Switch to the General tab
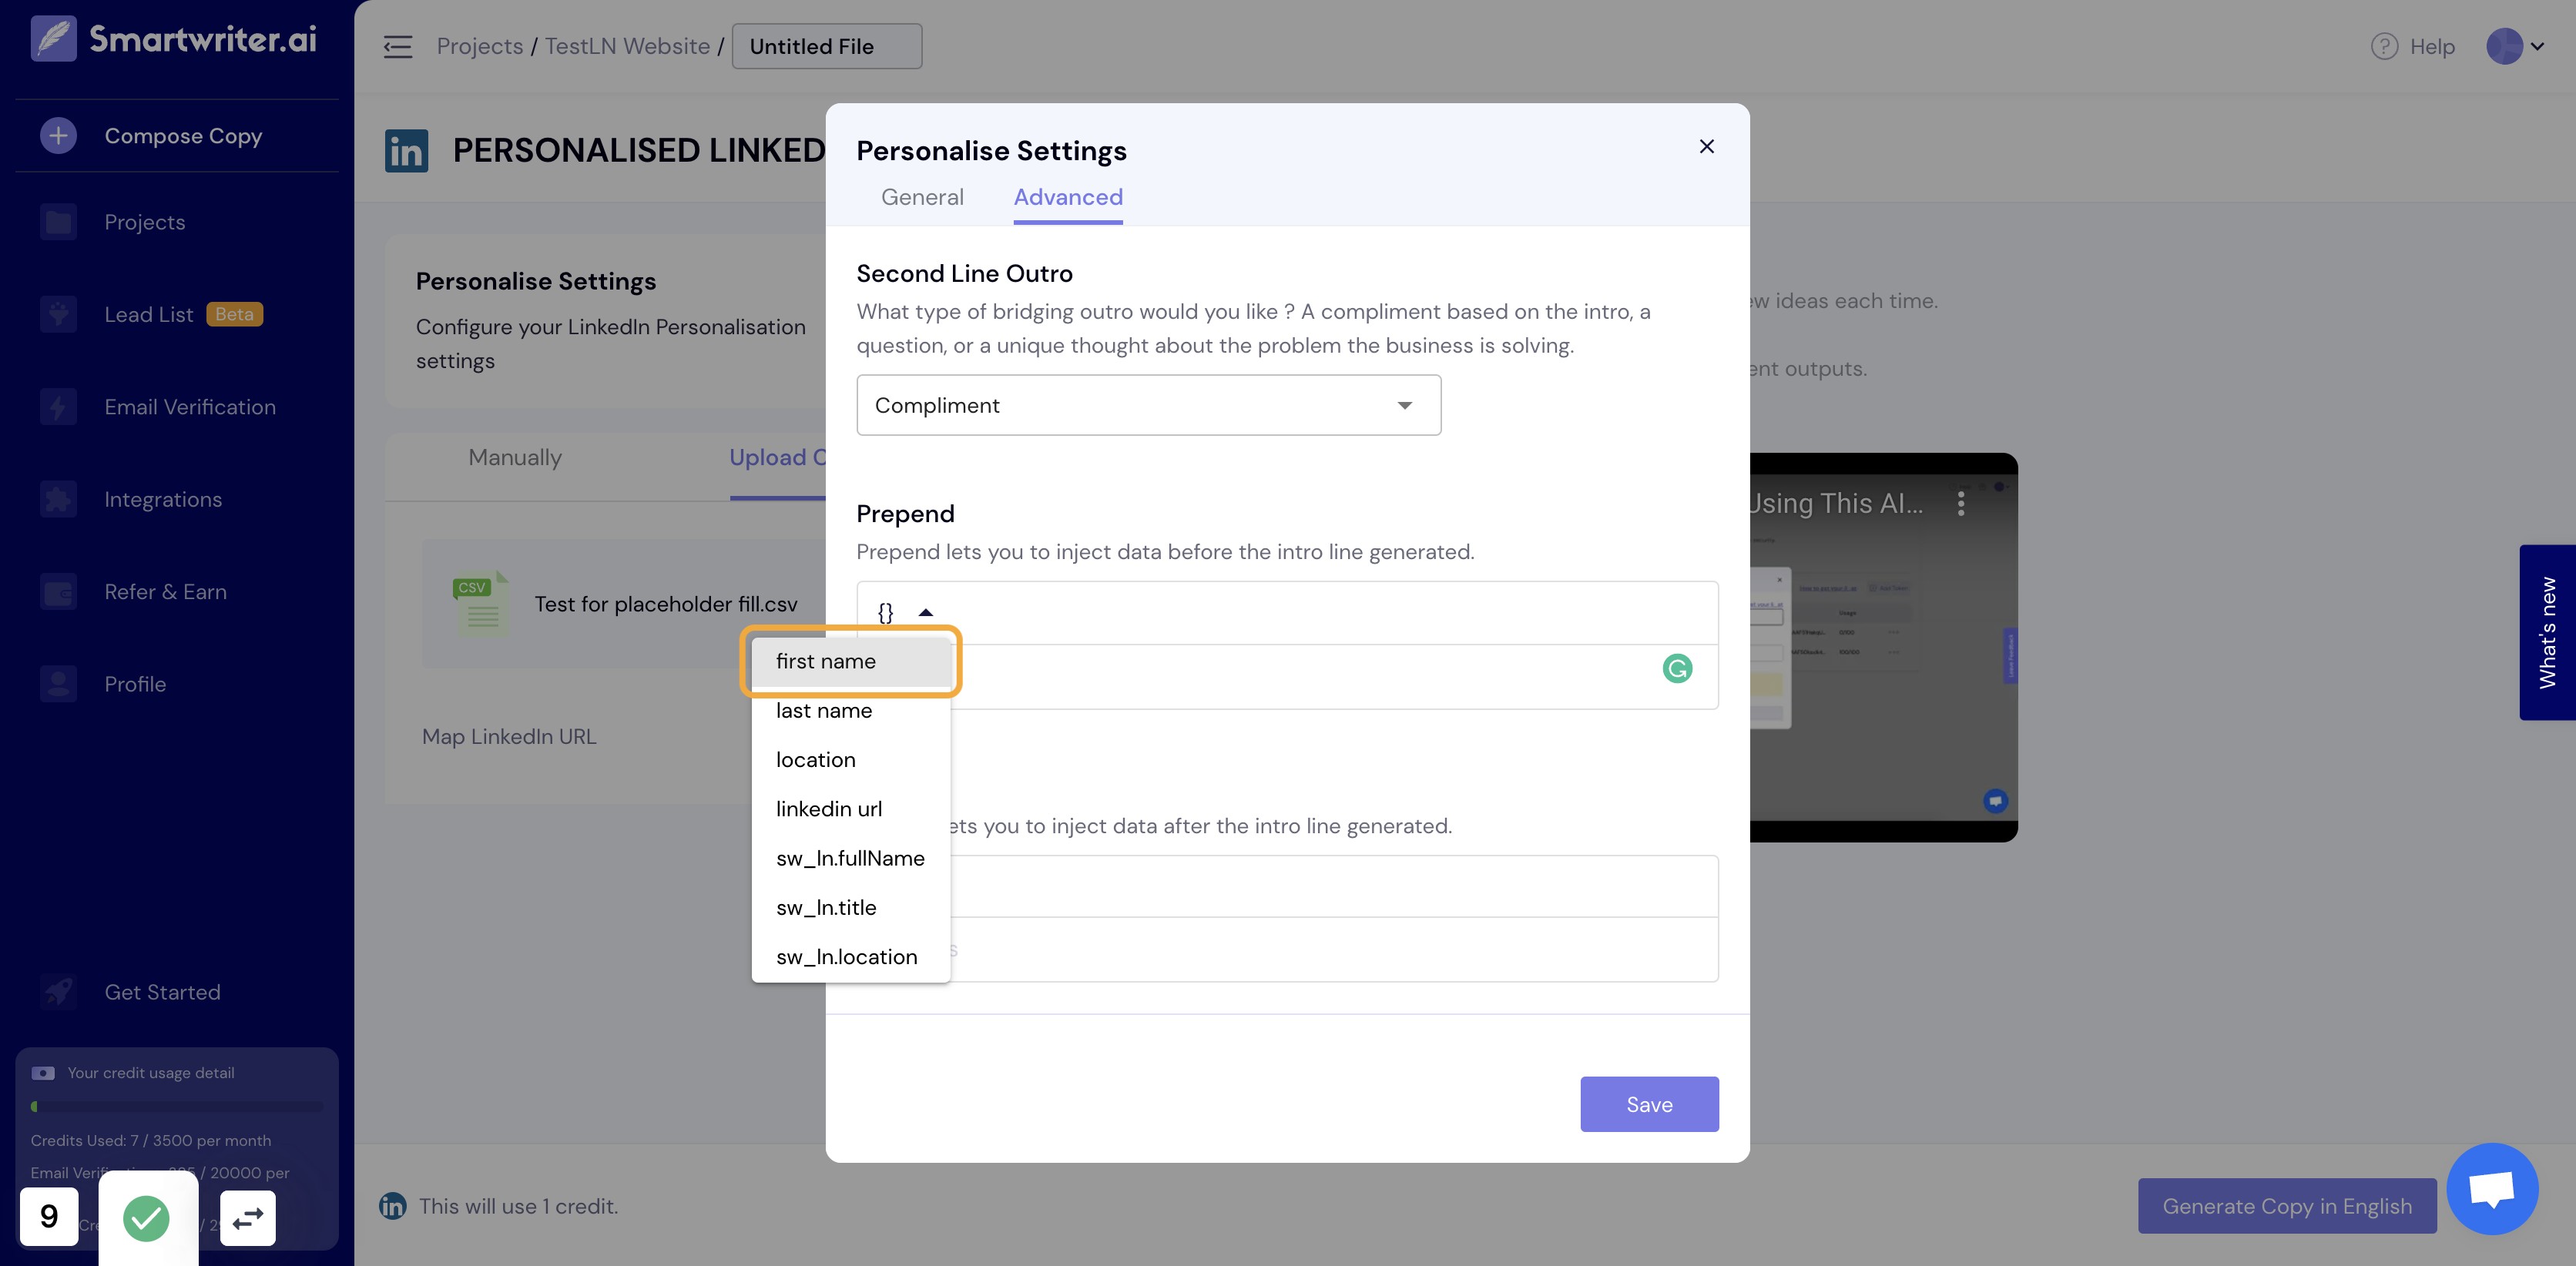 (x=922, y=197)
